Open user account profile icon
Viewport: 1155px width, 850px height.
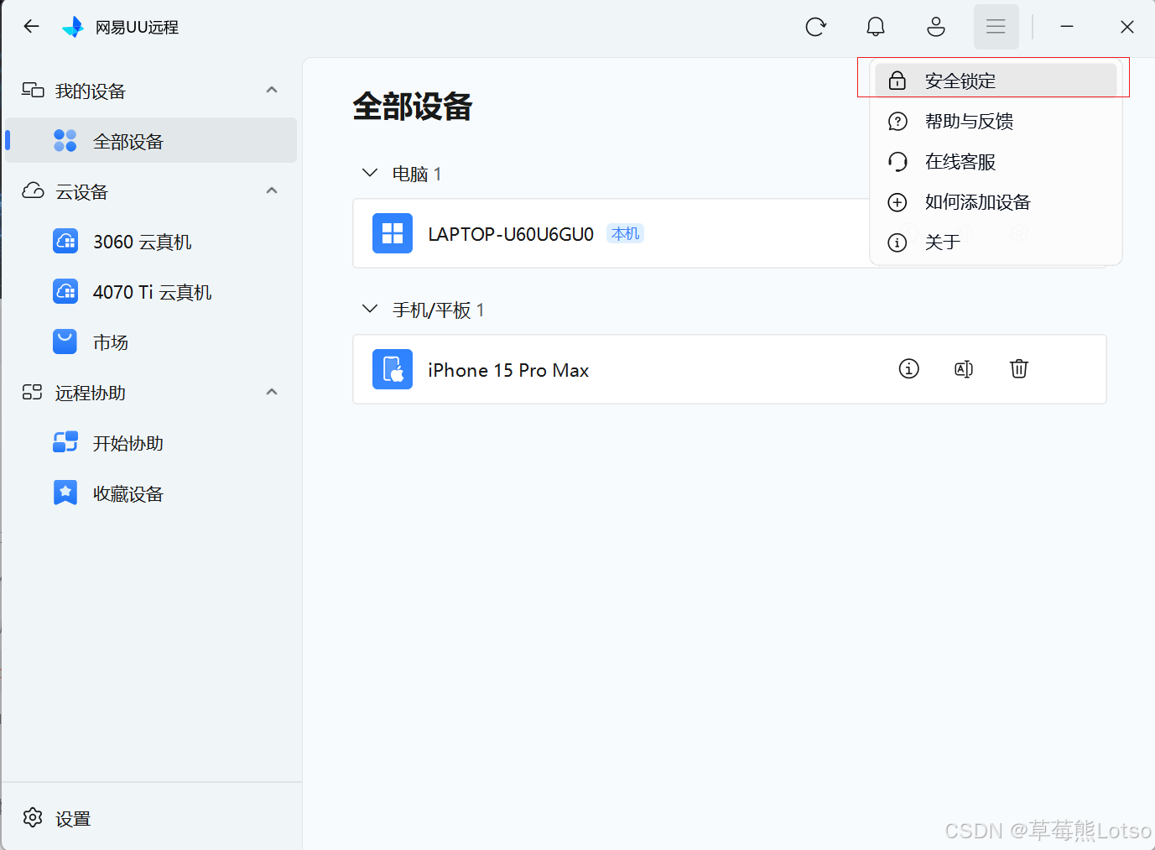tap(936, 27)
